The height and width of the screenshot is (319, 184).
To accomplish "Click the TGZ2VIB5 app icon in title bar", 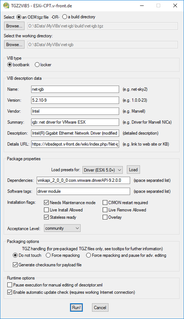I will 6,6.
